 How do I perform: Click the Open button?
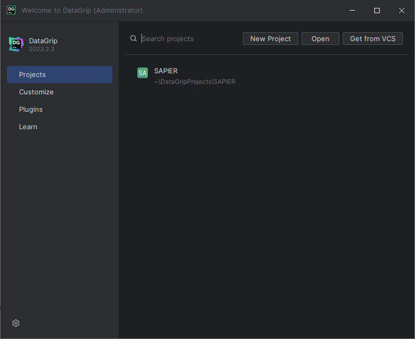coord(320,38)
